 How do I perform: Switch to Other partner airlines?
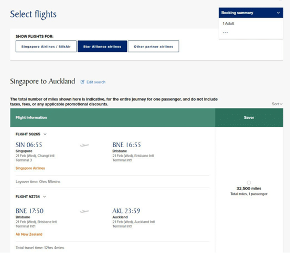point(154,47)
